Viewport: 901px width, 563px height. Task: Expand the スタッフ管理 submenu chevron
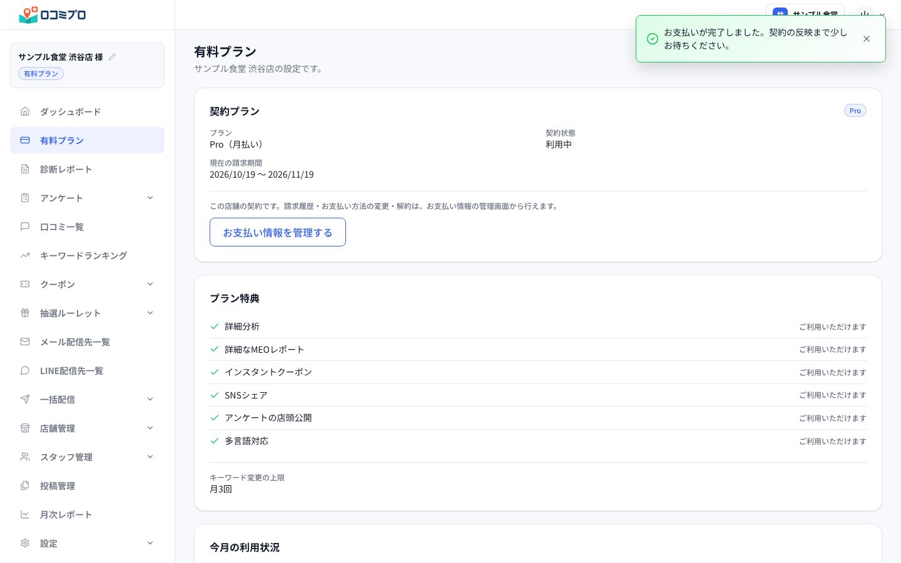[150, 457]
